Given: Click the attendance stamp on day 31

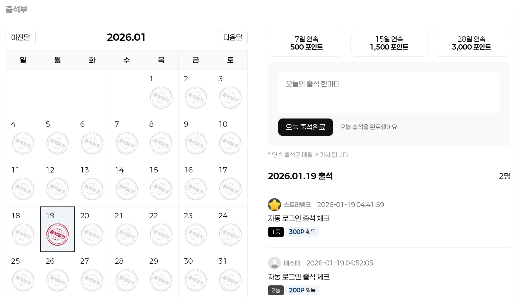Looking at the screenshot, I should [x=230, y=280].
